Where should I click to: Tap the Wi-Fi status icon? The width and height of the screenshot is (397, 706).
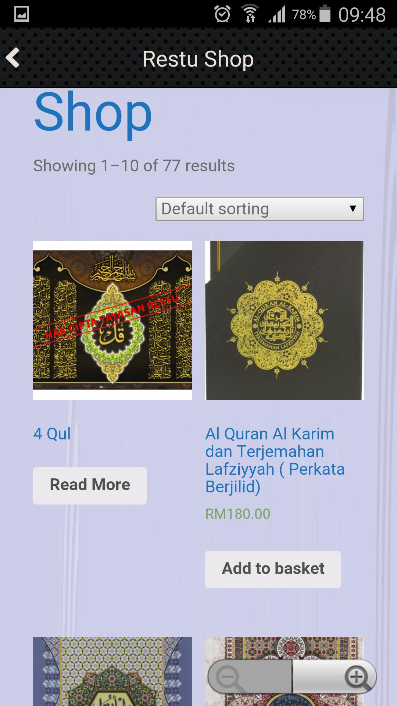click(x=250, y=15)
